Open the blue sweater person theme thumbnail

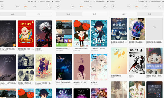pyautogui.click(x=137, y=29)
